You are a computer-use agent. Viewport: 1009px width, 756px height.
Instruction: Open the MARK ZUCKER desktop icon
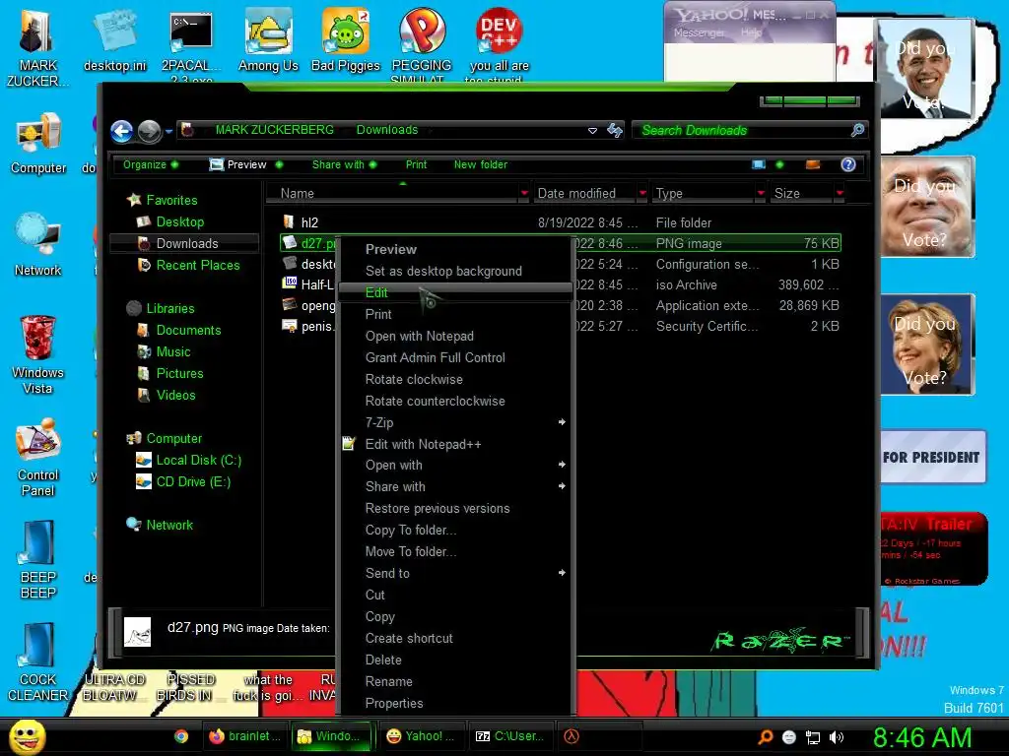37,49
